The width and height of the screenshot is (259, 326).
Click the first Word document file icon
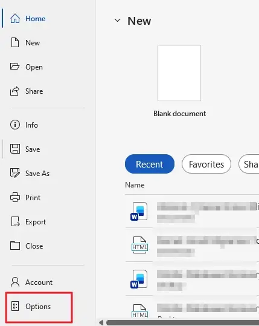pos(139,212)
